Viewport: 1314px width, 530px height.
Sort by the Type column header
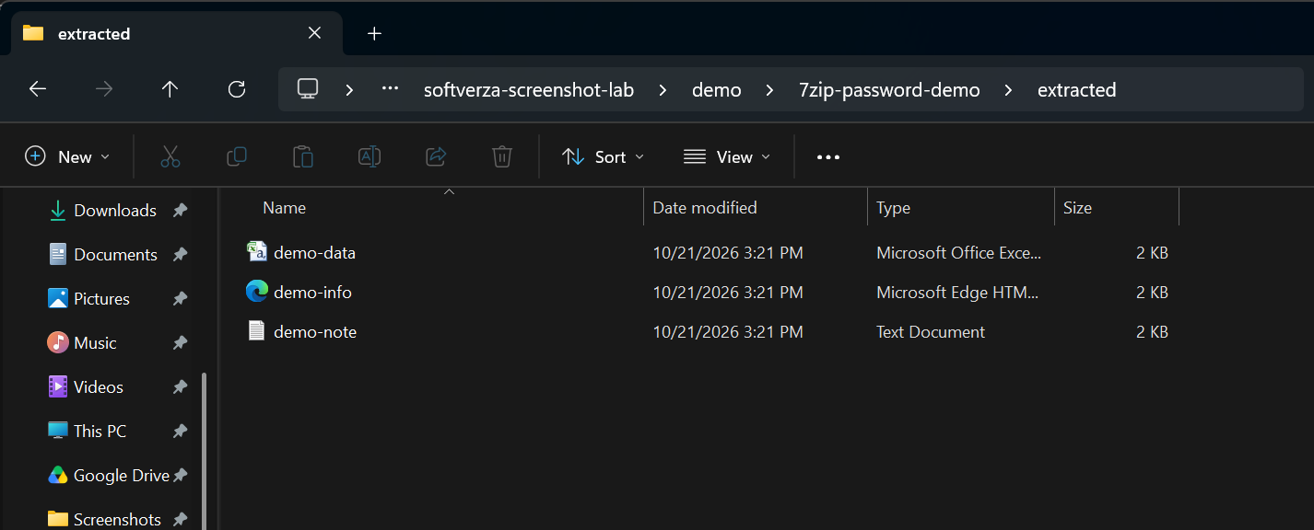[x=893, y=208]
